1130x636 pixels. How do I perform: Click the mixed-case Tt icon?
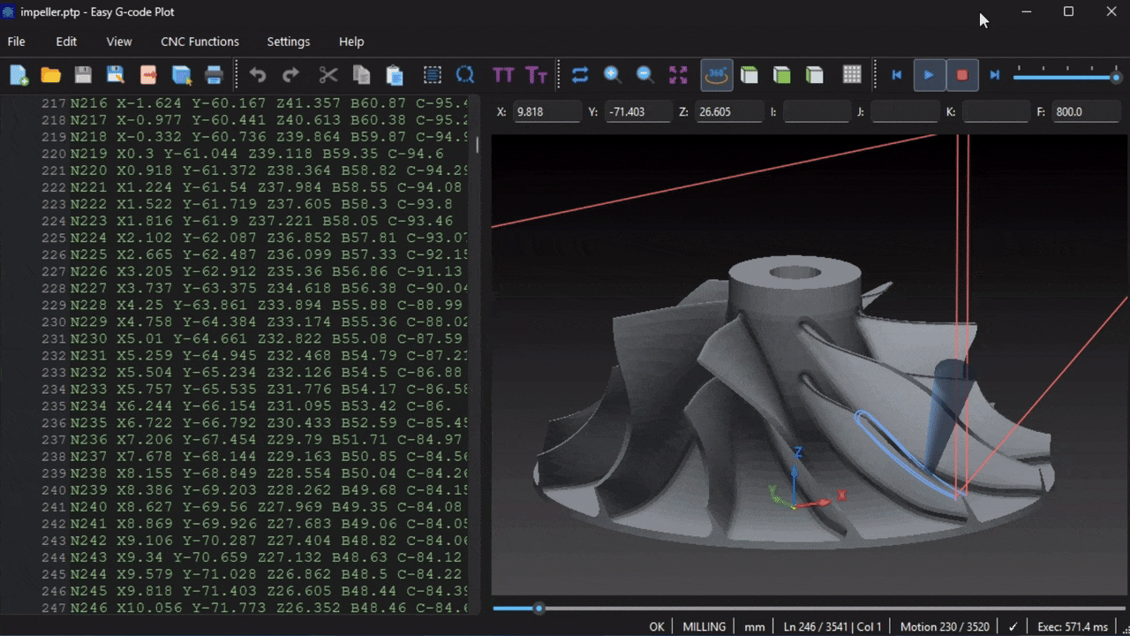pos(536,75)
